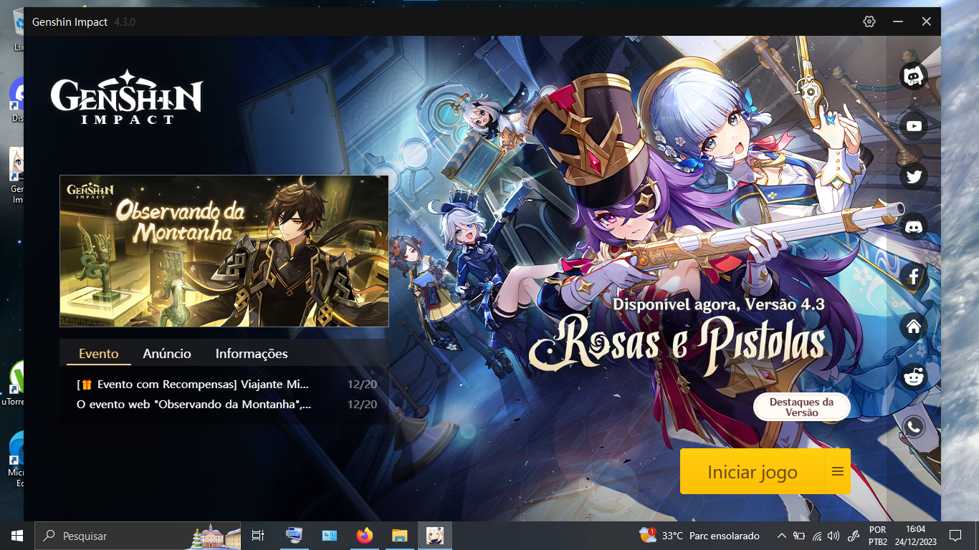Image resolution: width=979 pixels, height=550 pixels.
Task: Switch to the Anúncio tab
Action: 167,354
